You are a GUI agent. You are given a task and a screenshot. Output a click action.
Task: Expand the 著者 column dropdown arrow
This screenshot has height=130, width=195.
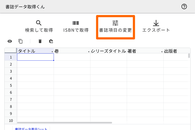pyautogui.click(x=162, y=51)
